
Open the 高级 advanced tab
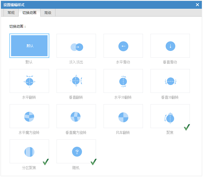pos(48,13)
